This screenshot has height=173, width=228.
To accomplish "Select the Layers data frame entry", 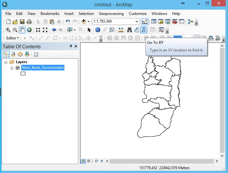I will (x=21, y=62).
